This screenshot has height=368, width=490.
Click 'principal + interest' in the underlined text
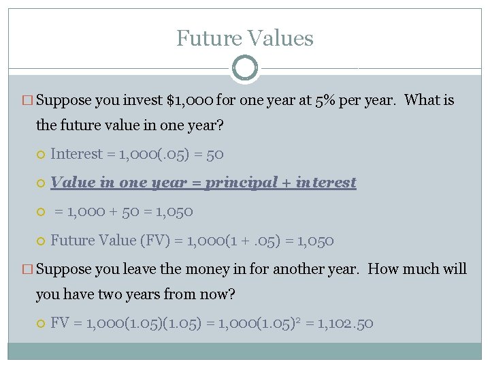[280, 183]
